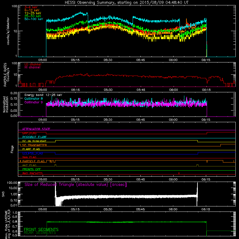Screen dimensions: 239x239
Task: Click the "Normalized modulation" axis label
Action: point(6,104)
